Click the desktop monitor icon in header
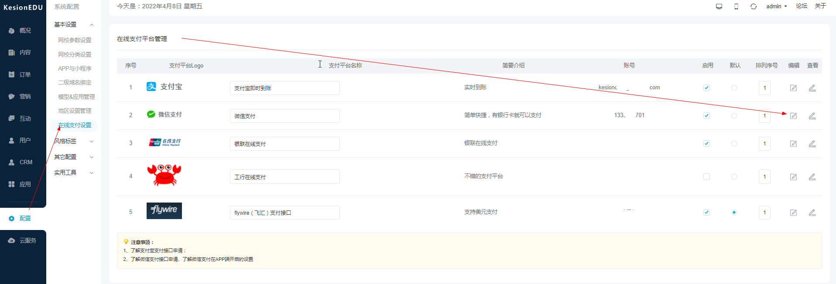836x284 pixels. tap(719, 7)
